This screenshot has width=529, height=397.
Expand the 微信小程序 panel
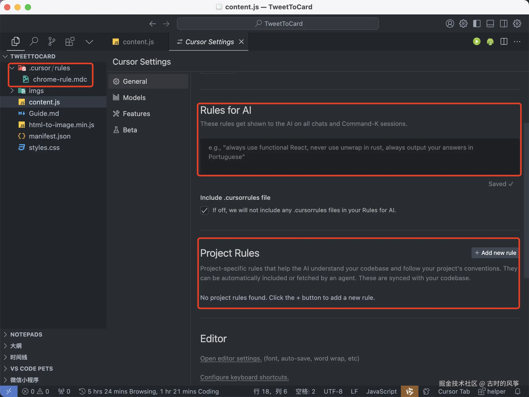[x=53, y=380]
